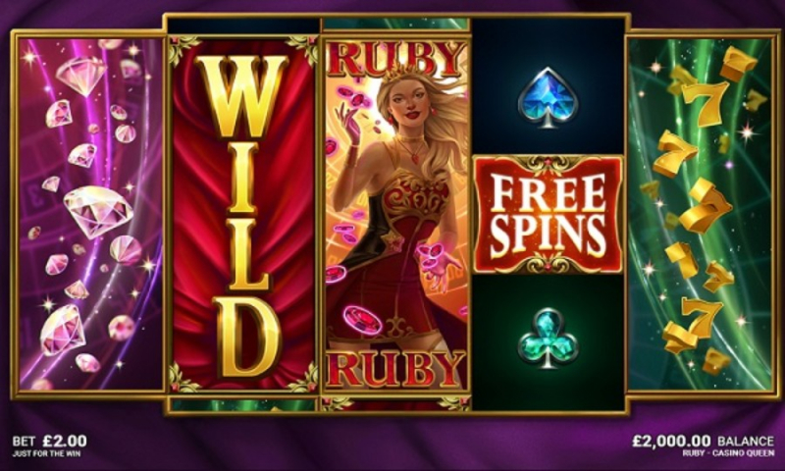Image resolution: width=785 pixels, height=471 pixels.
Task: Click the bottom RUBY title text
Action: pos(395,369)
